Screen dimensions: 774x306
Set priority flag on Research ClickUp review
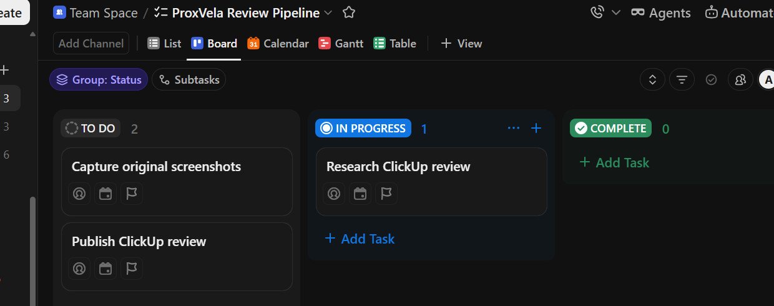click(x=386, y=194)
